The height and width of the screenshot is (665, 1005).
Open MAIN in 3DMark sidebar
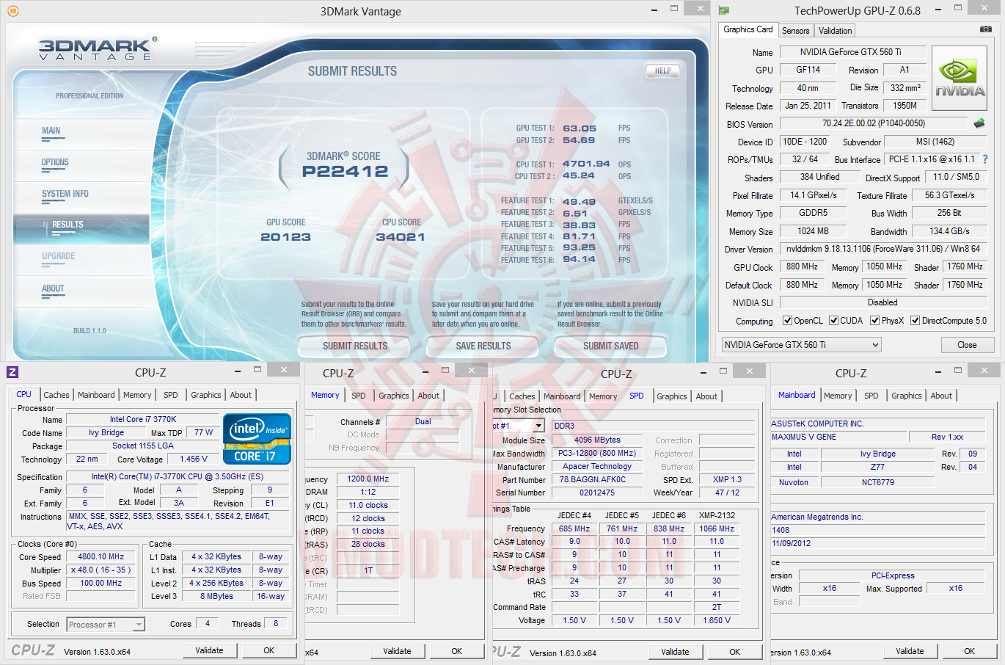click(51, 131)
